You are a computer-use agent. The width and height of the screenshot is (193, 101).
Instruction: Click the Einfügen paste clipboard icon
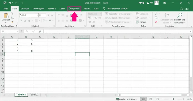click(6, 15)
